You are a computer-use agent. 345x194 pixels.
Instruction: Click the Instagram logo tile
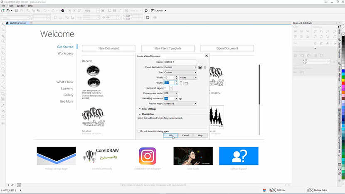point(147,156)
